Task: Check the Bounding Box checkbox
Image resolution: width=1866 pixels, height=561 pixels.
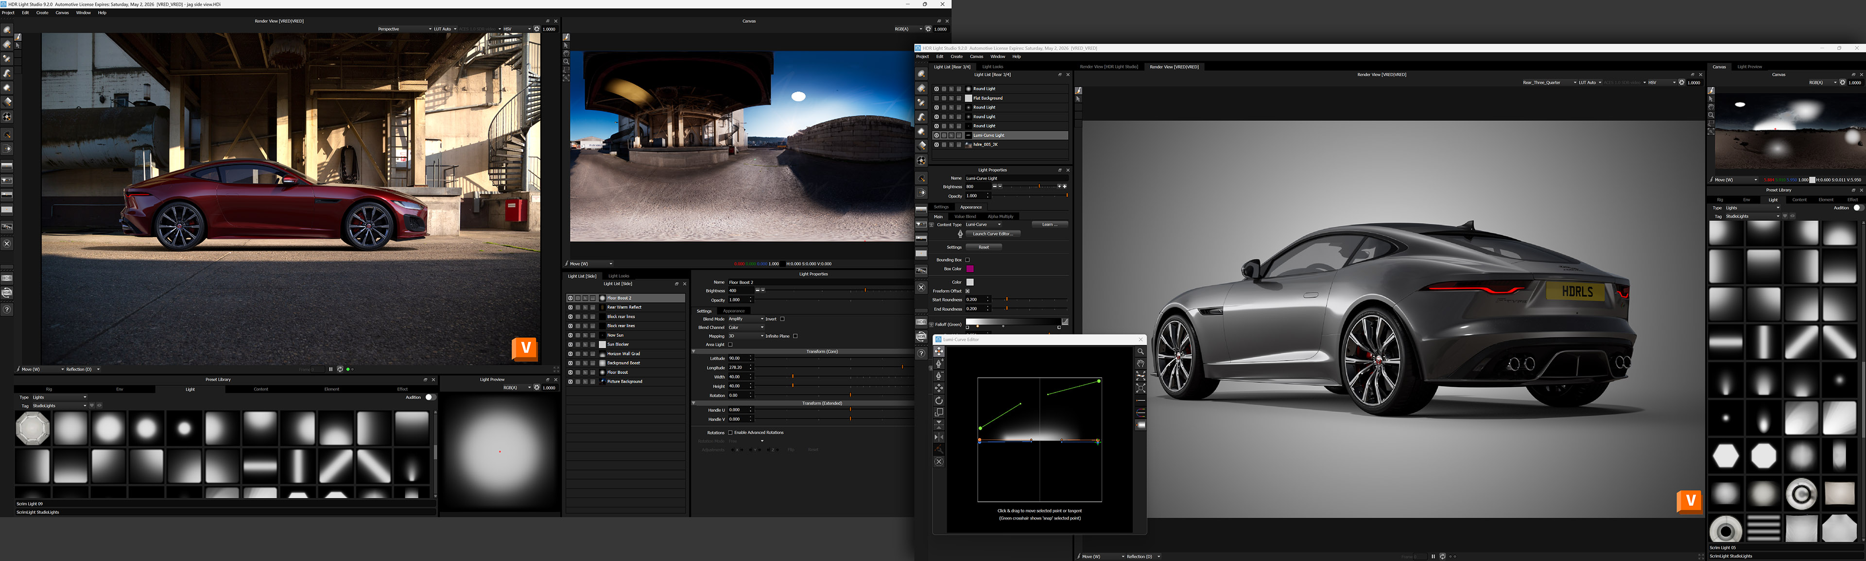Action: 967,260
